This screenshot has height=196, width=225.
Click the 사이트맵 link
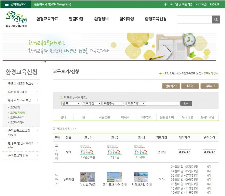pos(201,4)
